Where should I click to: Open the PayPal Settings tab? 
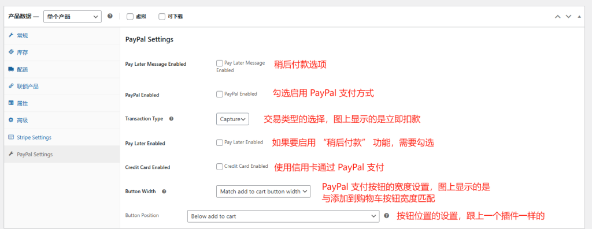[62, 155]
